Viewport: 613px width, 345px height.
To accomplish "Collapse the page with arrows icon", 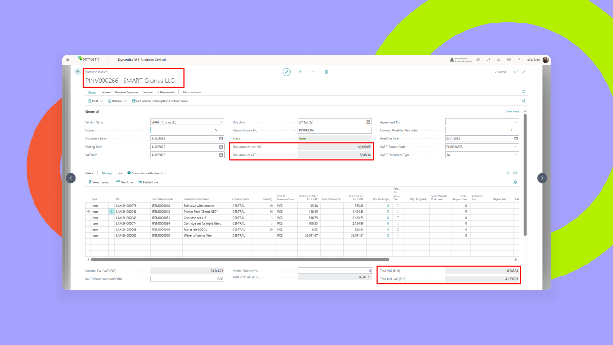I will pos(524,72).
